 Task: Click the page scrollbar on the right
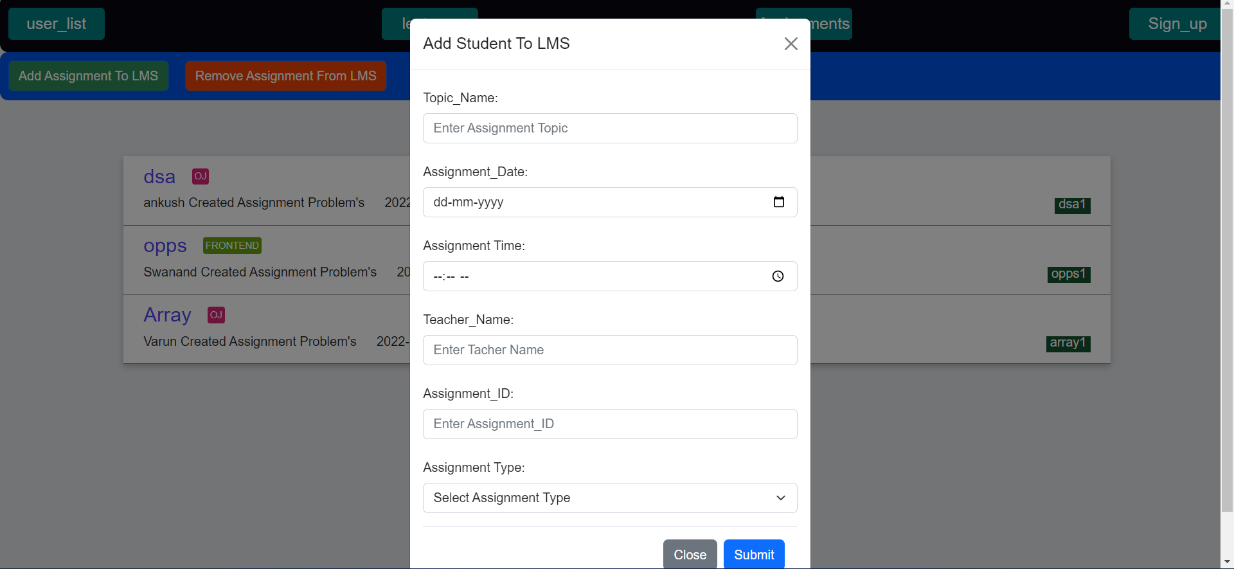click(1228, 257)
